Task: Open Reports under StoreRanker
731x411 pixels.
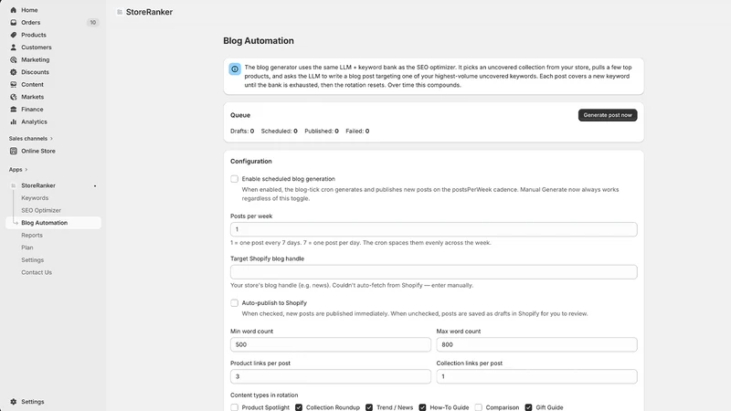Action: click(x=32, y=236)
